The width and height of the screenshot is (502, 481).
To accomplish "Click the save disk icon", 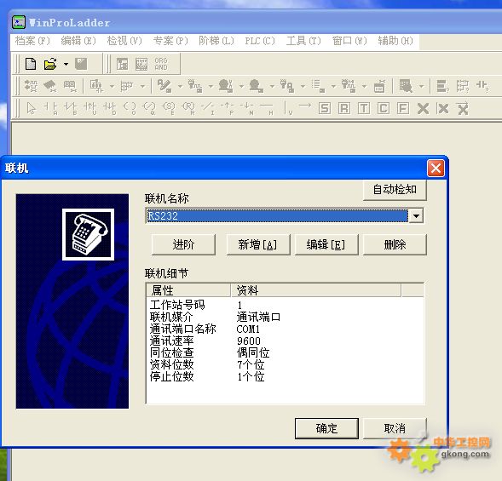I will pos(81,64).
